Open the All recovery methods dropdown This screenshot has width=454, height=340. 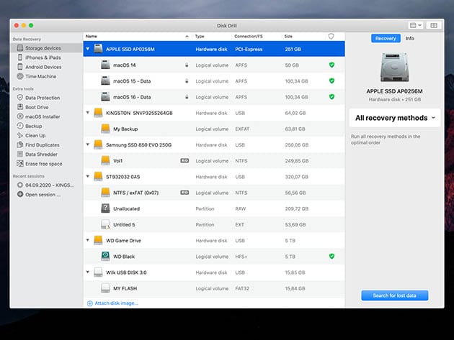(396, 118)
